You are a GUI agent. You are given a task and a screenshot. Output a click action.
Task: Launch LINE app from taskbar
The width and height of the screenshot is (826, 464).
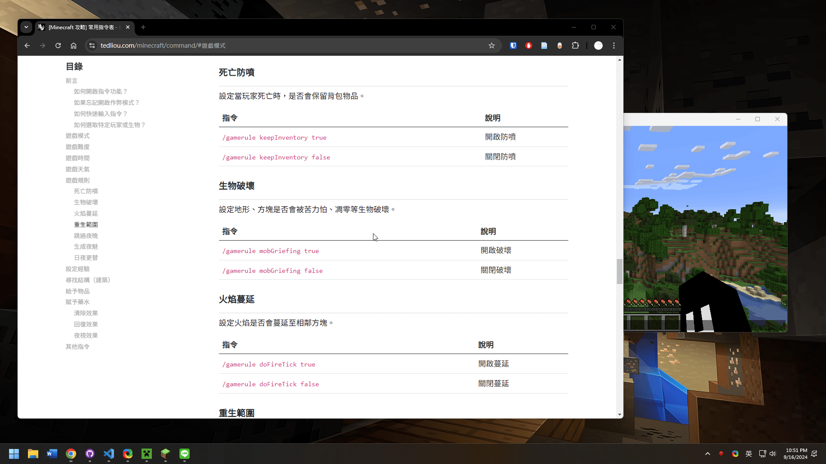[x=185, y=454]
